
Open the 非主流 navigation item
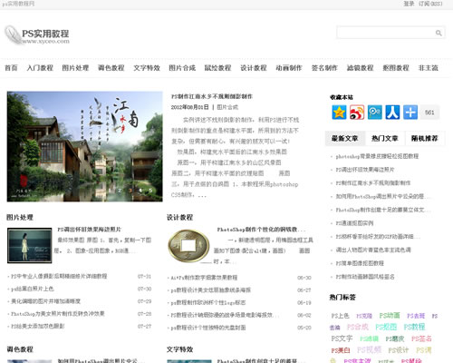coord(428,68)
